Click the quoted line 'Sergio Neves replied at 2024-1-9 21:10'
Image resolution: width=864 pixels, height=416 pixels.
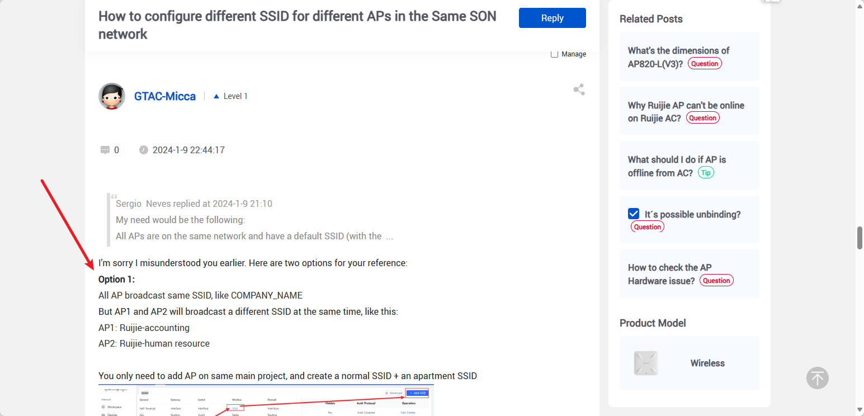pos(194,204)
